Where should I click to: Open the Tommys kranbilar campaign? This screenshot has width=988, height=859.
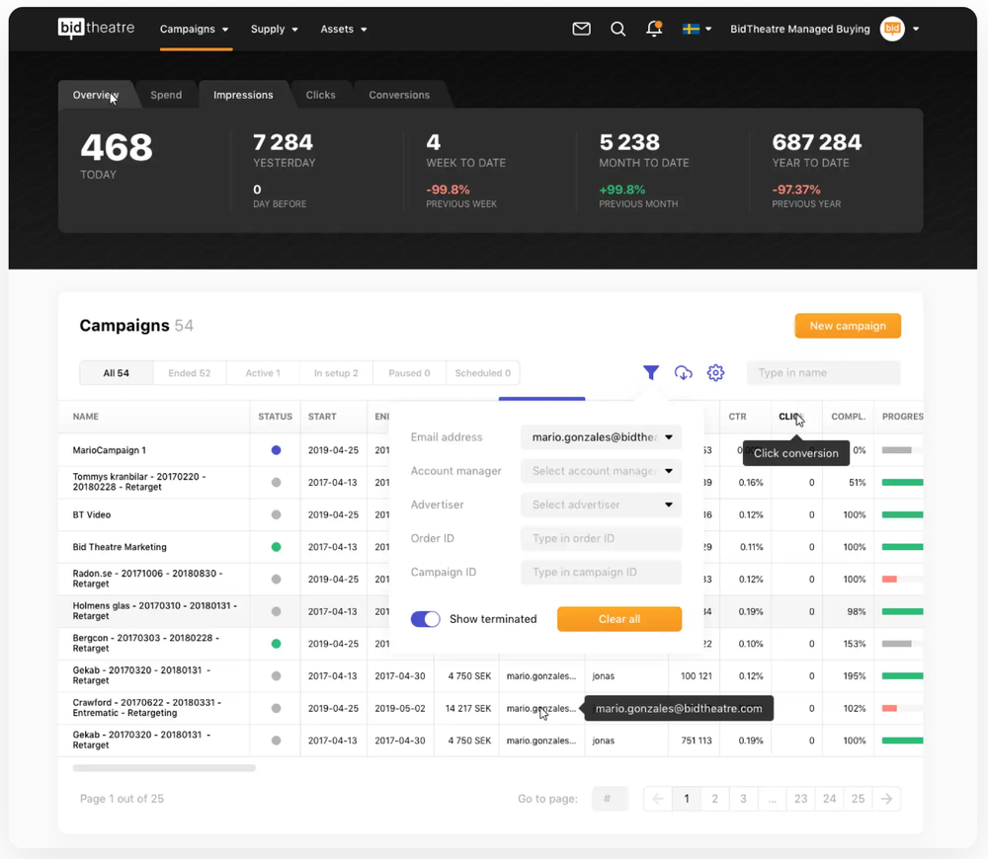pyautogui.click(x=138, y=482)
